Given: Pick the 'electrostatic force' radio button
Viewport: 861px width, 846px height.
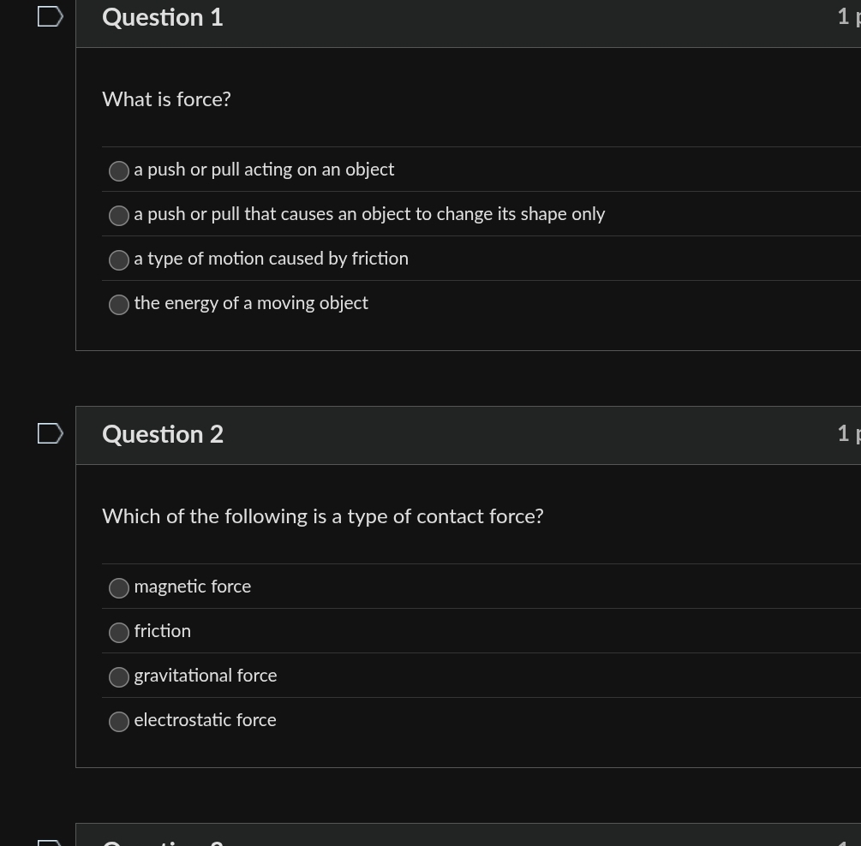Looking at the screenshot, I should click(119, 721).
